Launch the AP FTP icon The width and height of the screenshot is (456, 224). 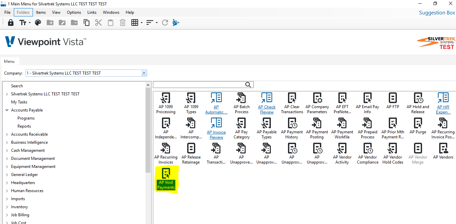(x=392, y=101)
